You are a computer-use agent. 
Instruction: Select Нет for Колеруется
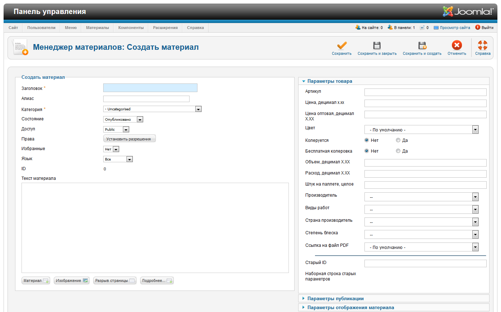pyautogui.click(x=367, y=140)
